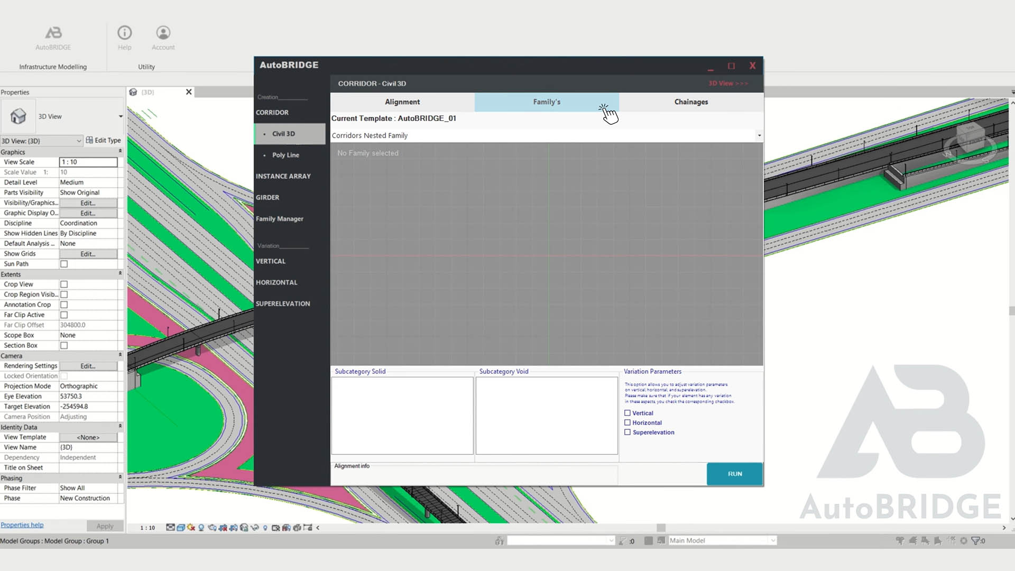Enable Vertical variation parameter checkbox
Image resolution: width=1015 pixels, height=571 pixels.
click(628, 413)
